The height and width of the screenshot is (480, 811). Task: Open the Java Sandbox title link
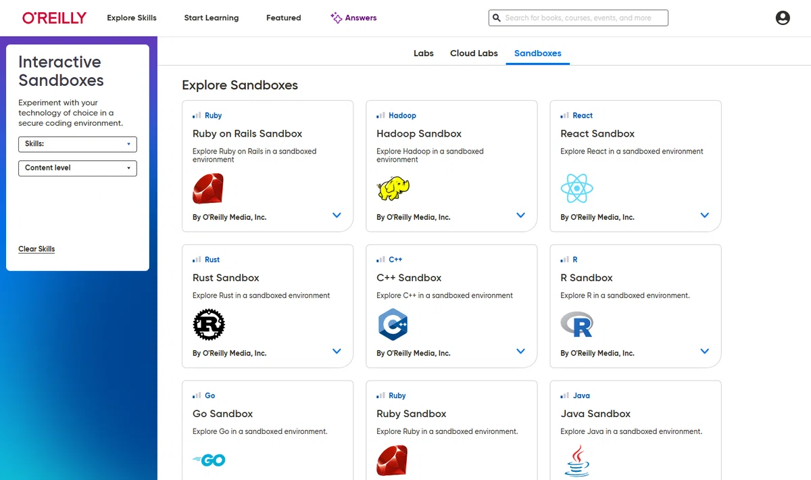595,414
